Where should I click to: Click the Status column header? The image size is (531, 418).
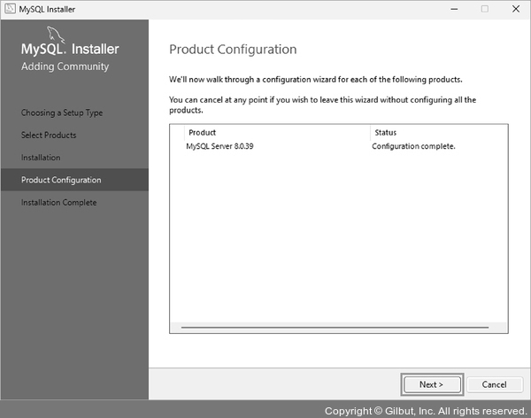[386, 133]
